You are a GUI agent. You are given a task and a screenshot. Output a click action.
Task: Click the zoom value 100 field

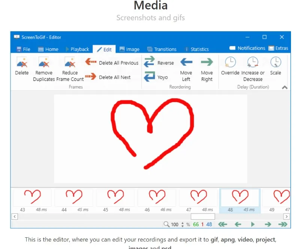[x=175, y=225]
